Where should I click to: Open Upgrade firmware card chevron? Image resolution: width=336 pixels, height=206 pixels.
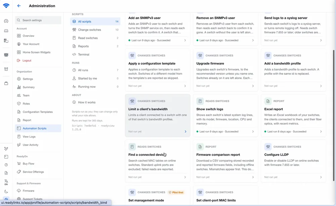tap(253, 86)
